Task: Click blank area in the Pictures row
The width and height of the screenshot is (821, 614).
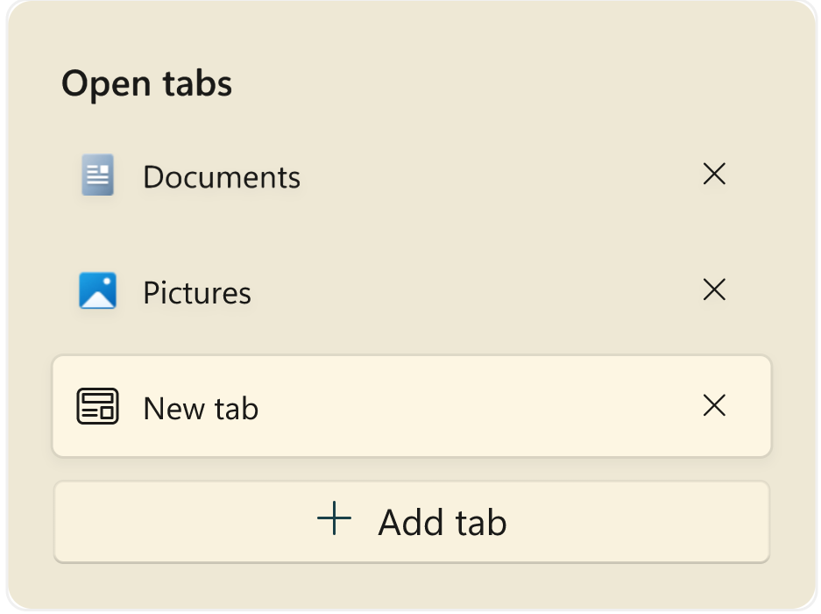Action: [x=473, y=291]
